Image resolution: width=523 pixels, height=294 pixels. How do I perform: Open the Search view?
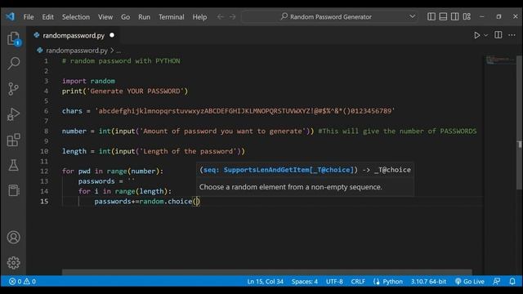pos(14,64)
